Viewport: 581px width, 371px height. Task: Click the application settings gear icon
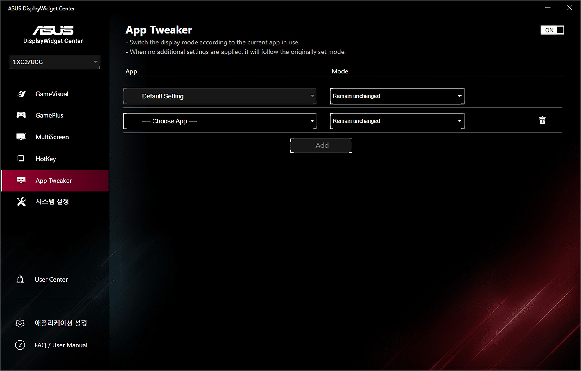click(20, 323)
